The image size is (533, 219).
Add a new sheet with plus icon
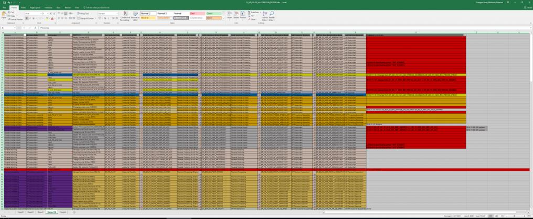coord(74,212)
